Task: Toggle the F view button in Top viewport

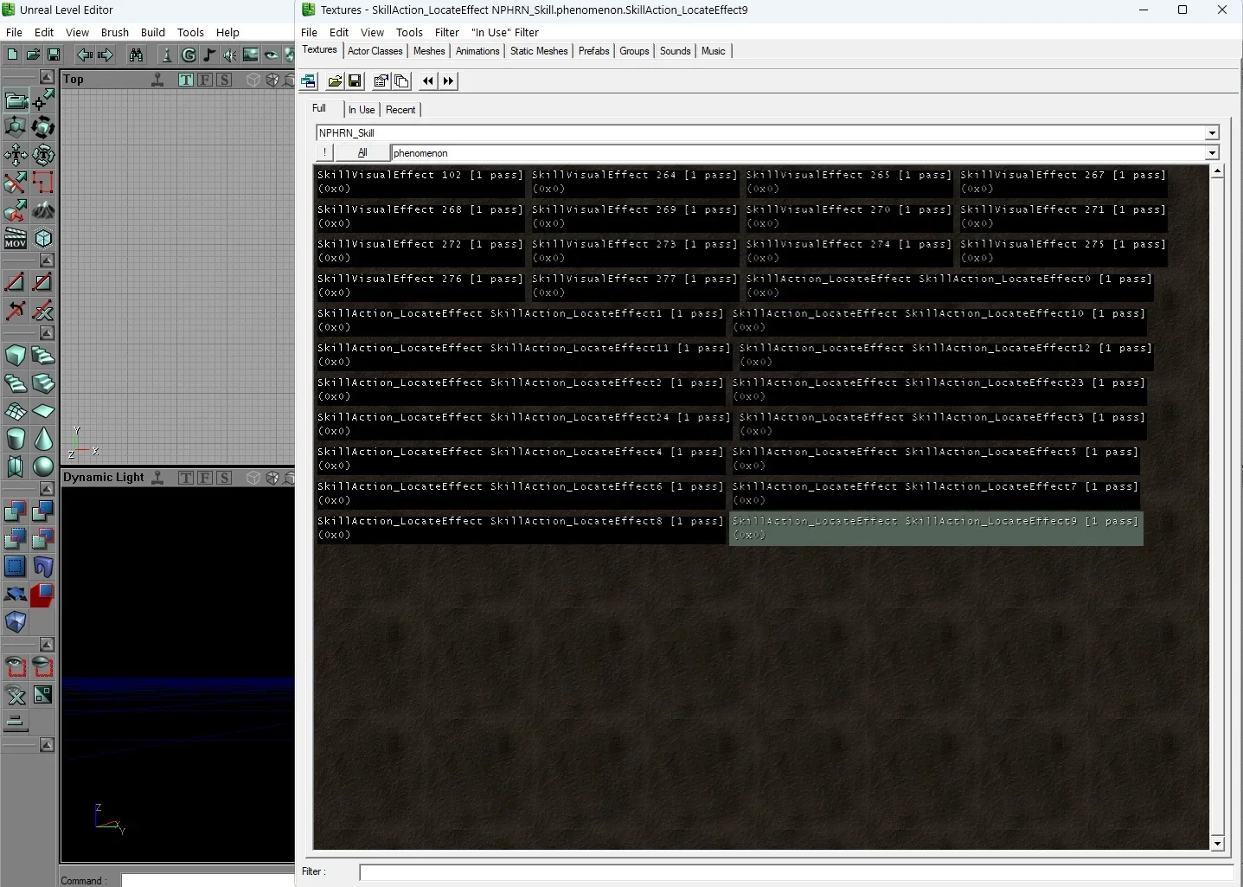Action: click(205, 80)
